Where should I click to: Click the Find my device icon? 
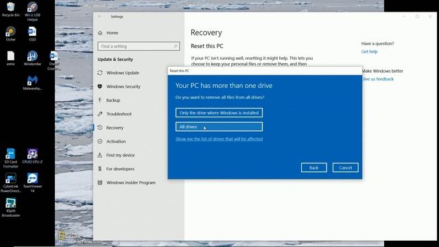click(100, 155)
